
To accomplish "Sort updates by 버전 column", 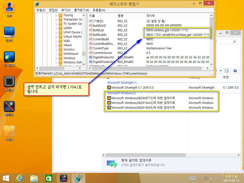I will point(231,77).
